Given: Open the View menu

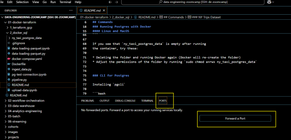Looking at the screenshot, I should 36,2.
